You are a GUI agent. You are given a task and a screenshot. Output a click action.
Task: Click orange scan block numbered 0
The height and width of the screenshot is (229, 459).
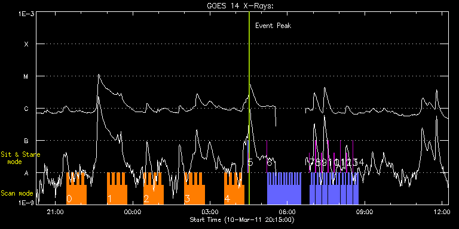76,188
